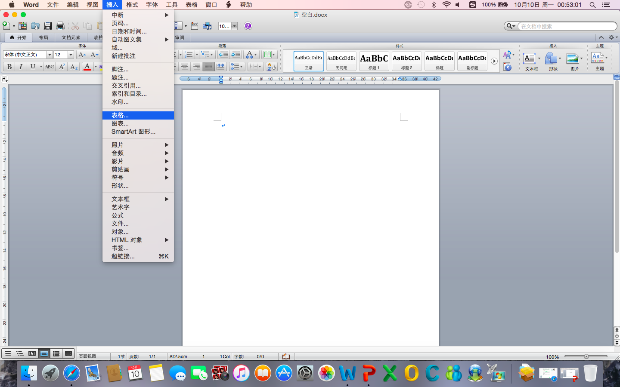Click the Shapes (形状) insert icon

tap(553, 61)
